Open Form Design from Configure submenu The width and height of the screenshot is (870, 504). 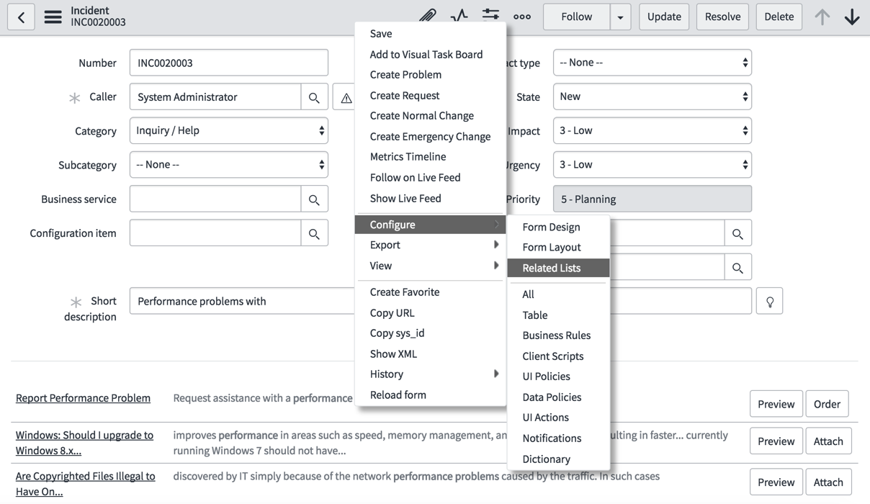558,227
